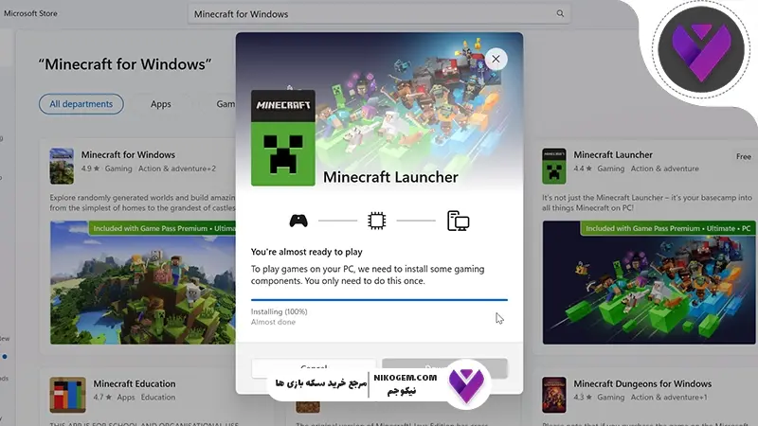Click the large Minecraft creeper logo in dialog
758x426 pixels.
[282, 138]
